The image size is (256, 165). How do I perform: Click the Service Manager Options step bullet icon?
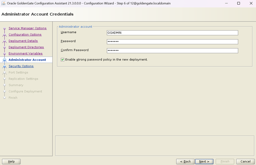pyautogui.click(x=4, y=28)
